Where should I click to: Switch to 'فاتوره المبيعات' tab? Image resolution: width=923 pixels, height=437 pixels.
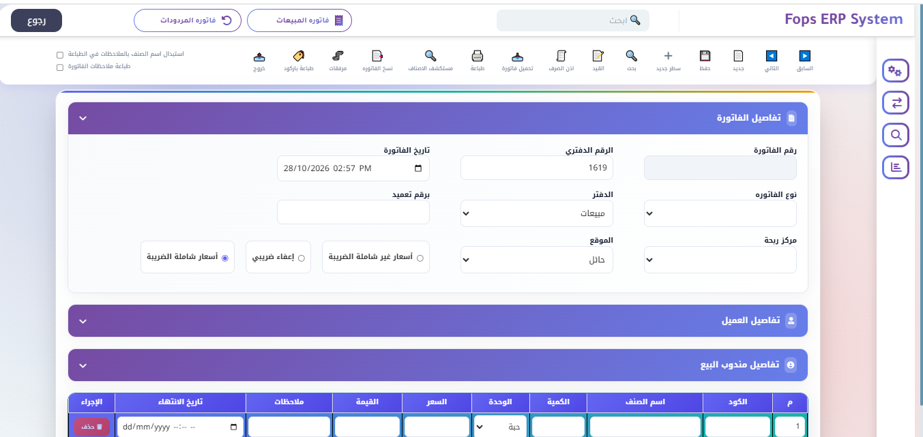click(x=299, y=20)
